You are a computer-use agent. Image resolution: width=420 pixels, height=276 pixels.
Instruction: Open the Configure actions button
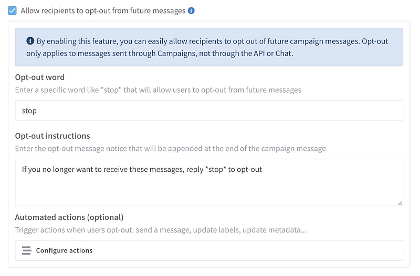click(64, 250)
